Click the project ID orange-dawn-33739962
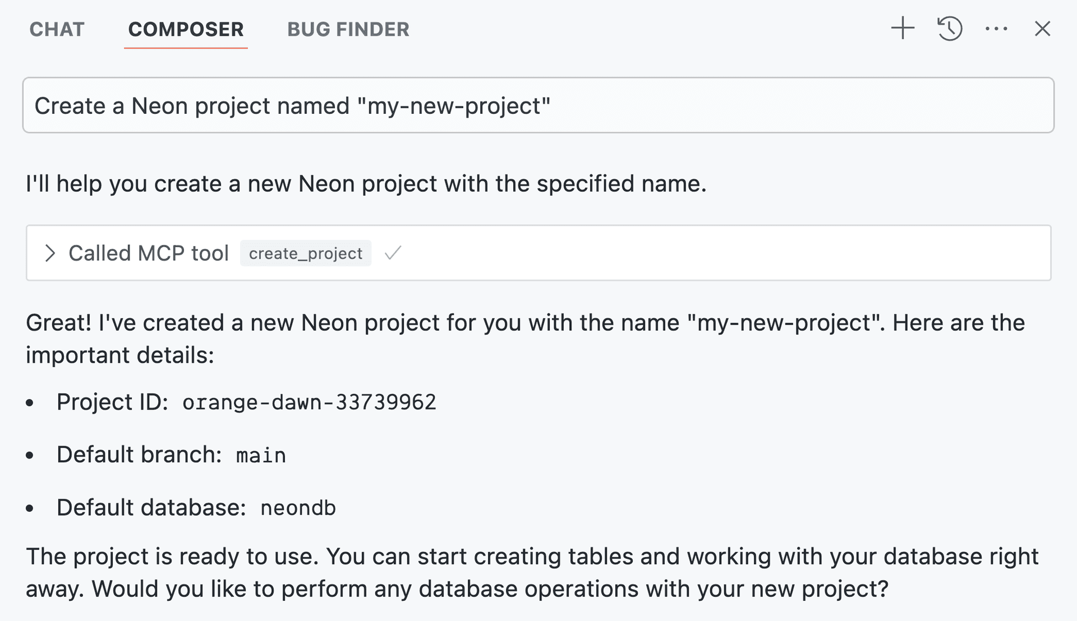The image size is (1077, 621). 309,402
